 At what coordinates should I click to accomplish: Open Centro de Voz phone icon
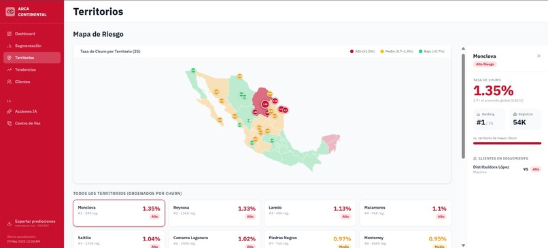10,123
